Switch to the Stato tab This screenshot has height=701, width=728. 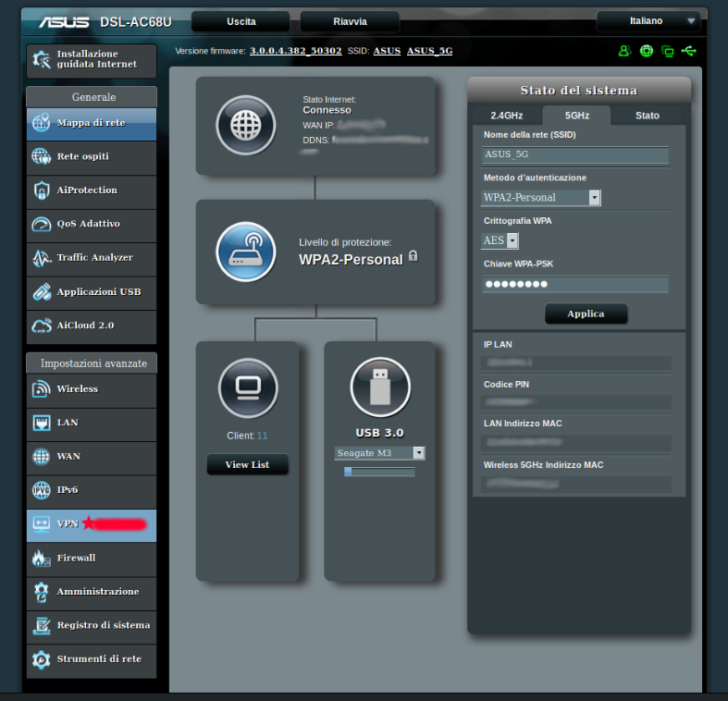pos(648,116)
